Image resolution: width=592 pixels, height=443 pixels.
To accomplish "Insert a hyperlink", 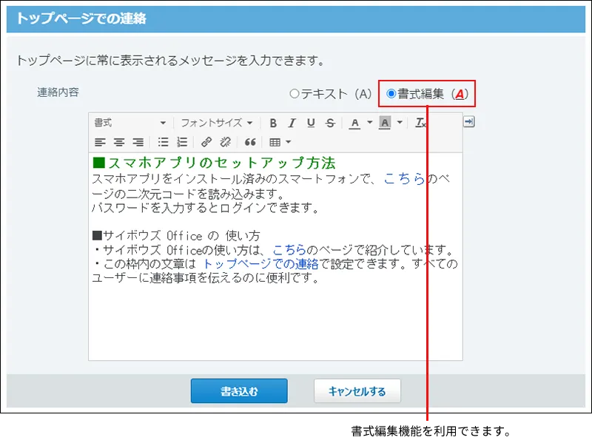I will (x=206, y=142).
